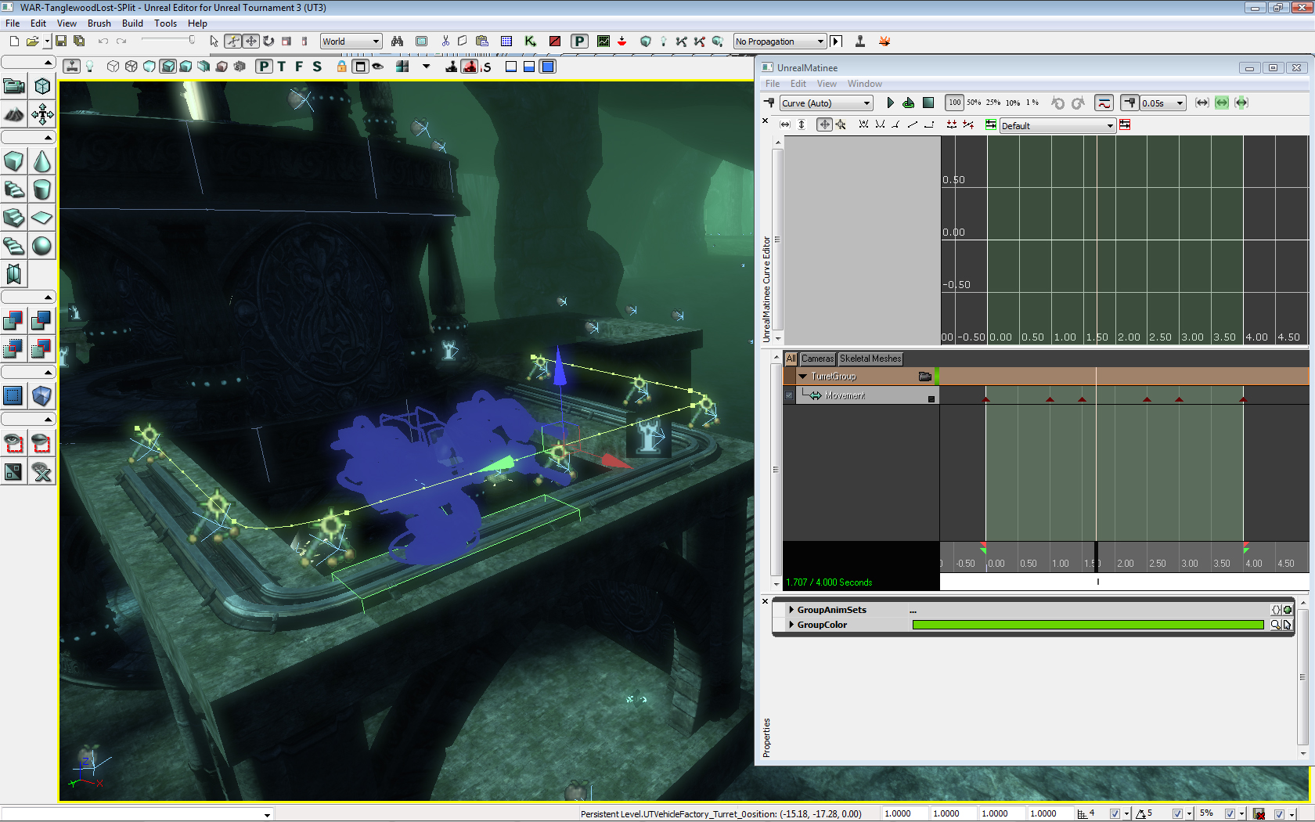Toggle the Show Flags eye icon
Image resolution: width=1315 pixels, height=822 pixels.
378,67
